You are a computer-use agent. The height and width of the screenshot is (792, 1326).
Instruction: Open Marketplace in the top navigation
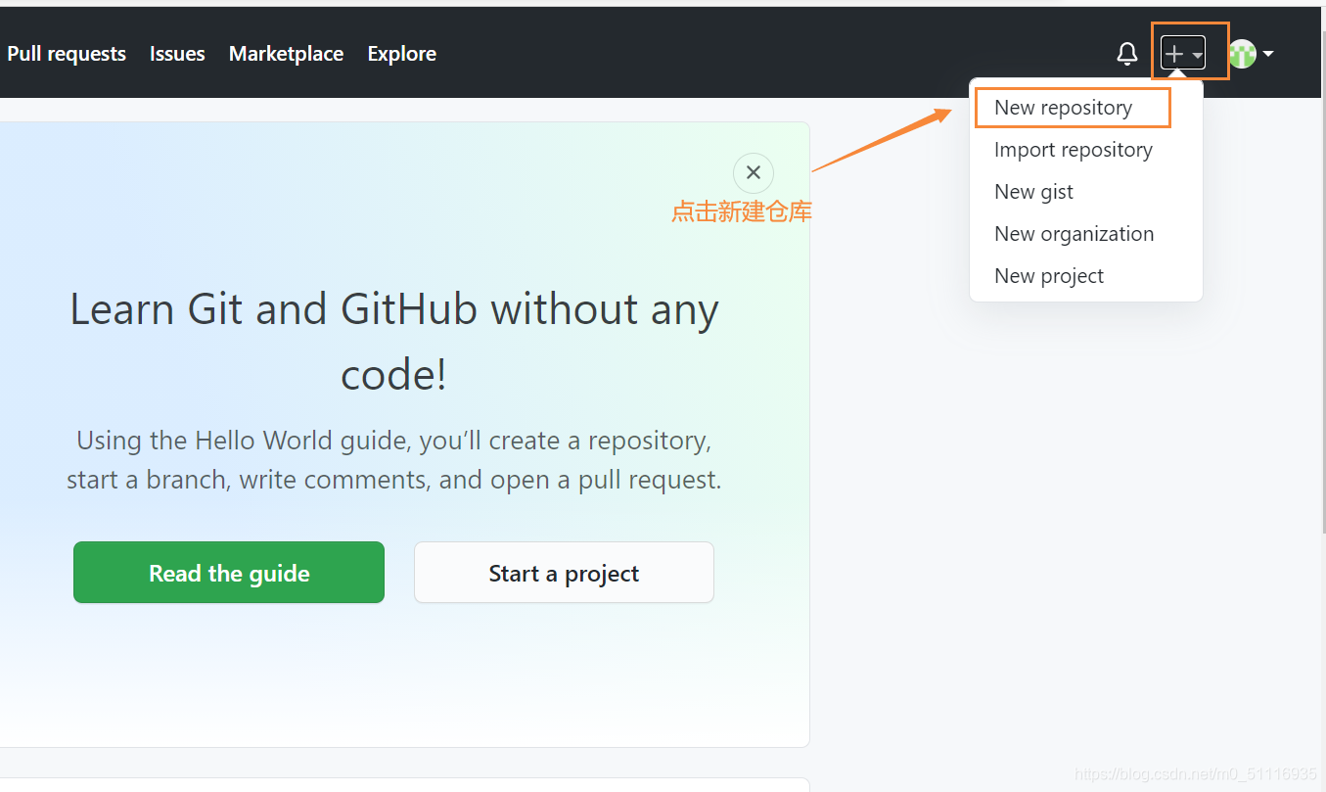[x=286, y=54]
